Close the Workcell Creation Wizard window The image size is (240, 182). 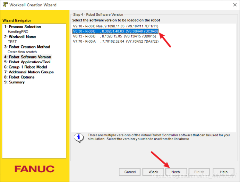(235, 5)
